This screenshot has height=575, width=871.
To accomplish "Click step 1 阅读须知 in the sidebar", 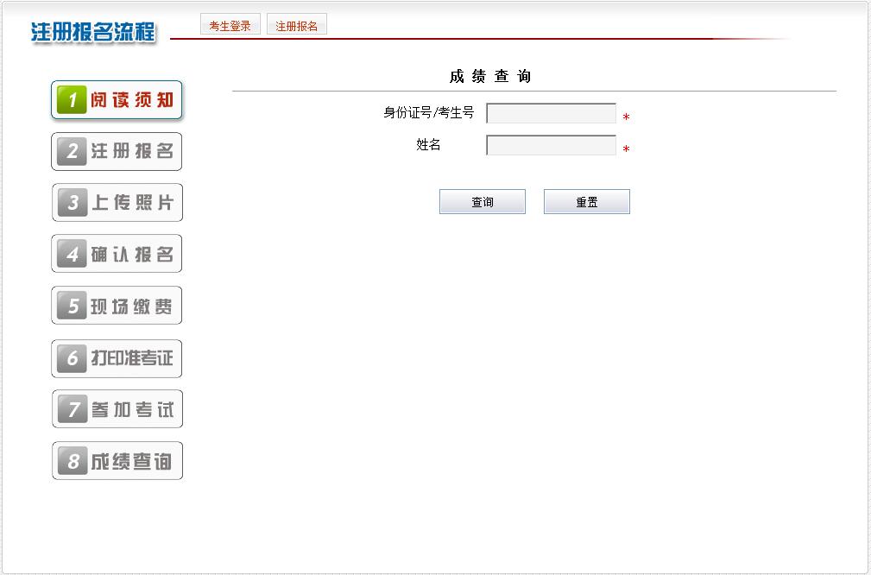I will point(117,100).
